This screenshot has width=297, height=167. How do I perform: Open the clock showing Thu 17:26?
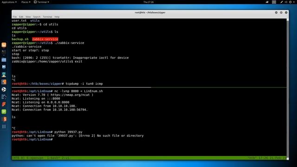148,2
